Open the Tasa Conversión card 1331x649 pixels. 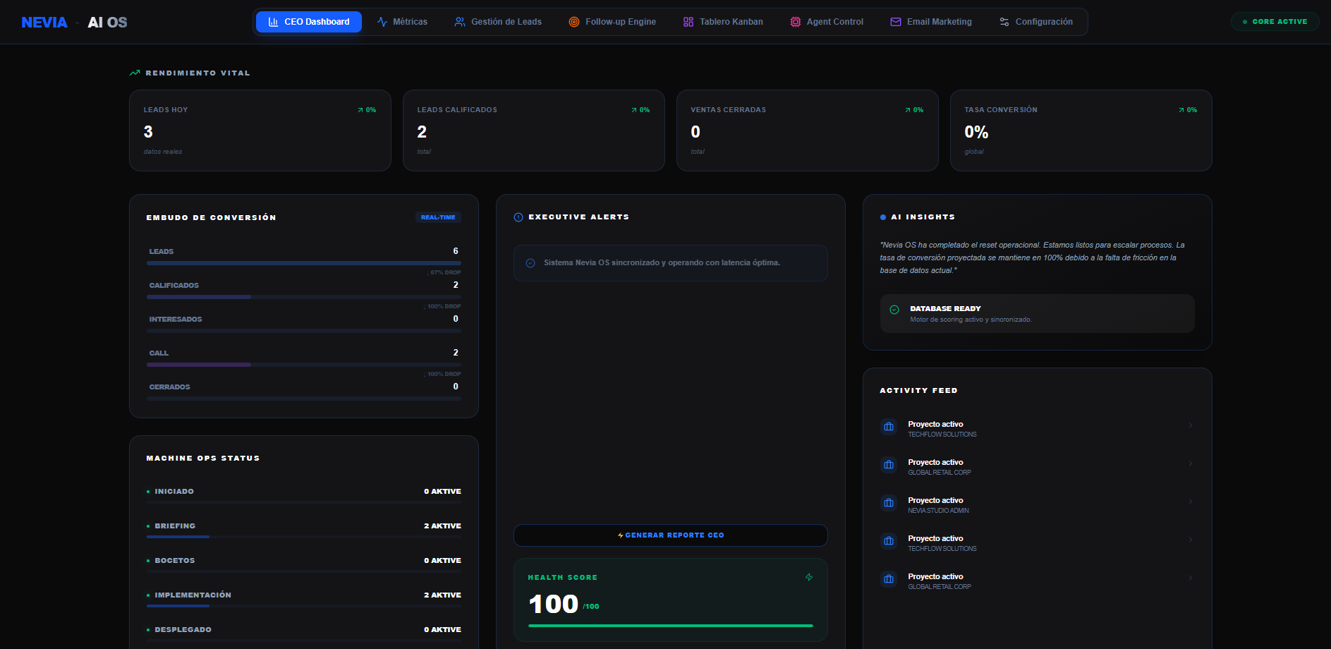point(1081,131)
